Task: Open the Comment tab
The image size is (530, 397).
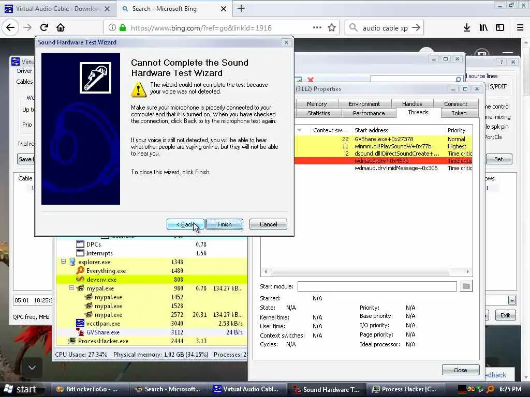Action: (x=455, y=104)
